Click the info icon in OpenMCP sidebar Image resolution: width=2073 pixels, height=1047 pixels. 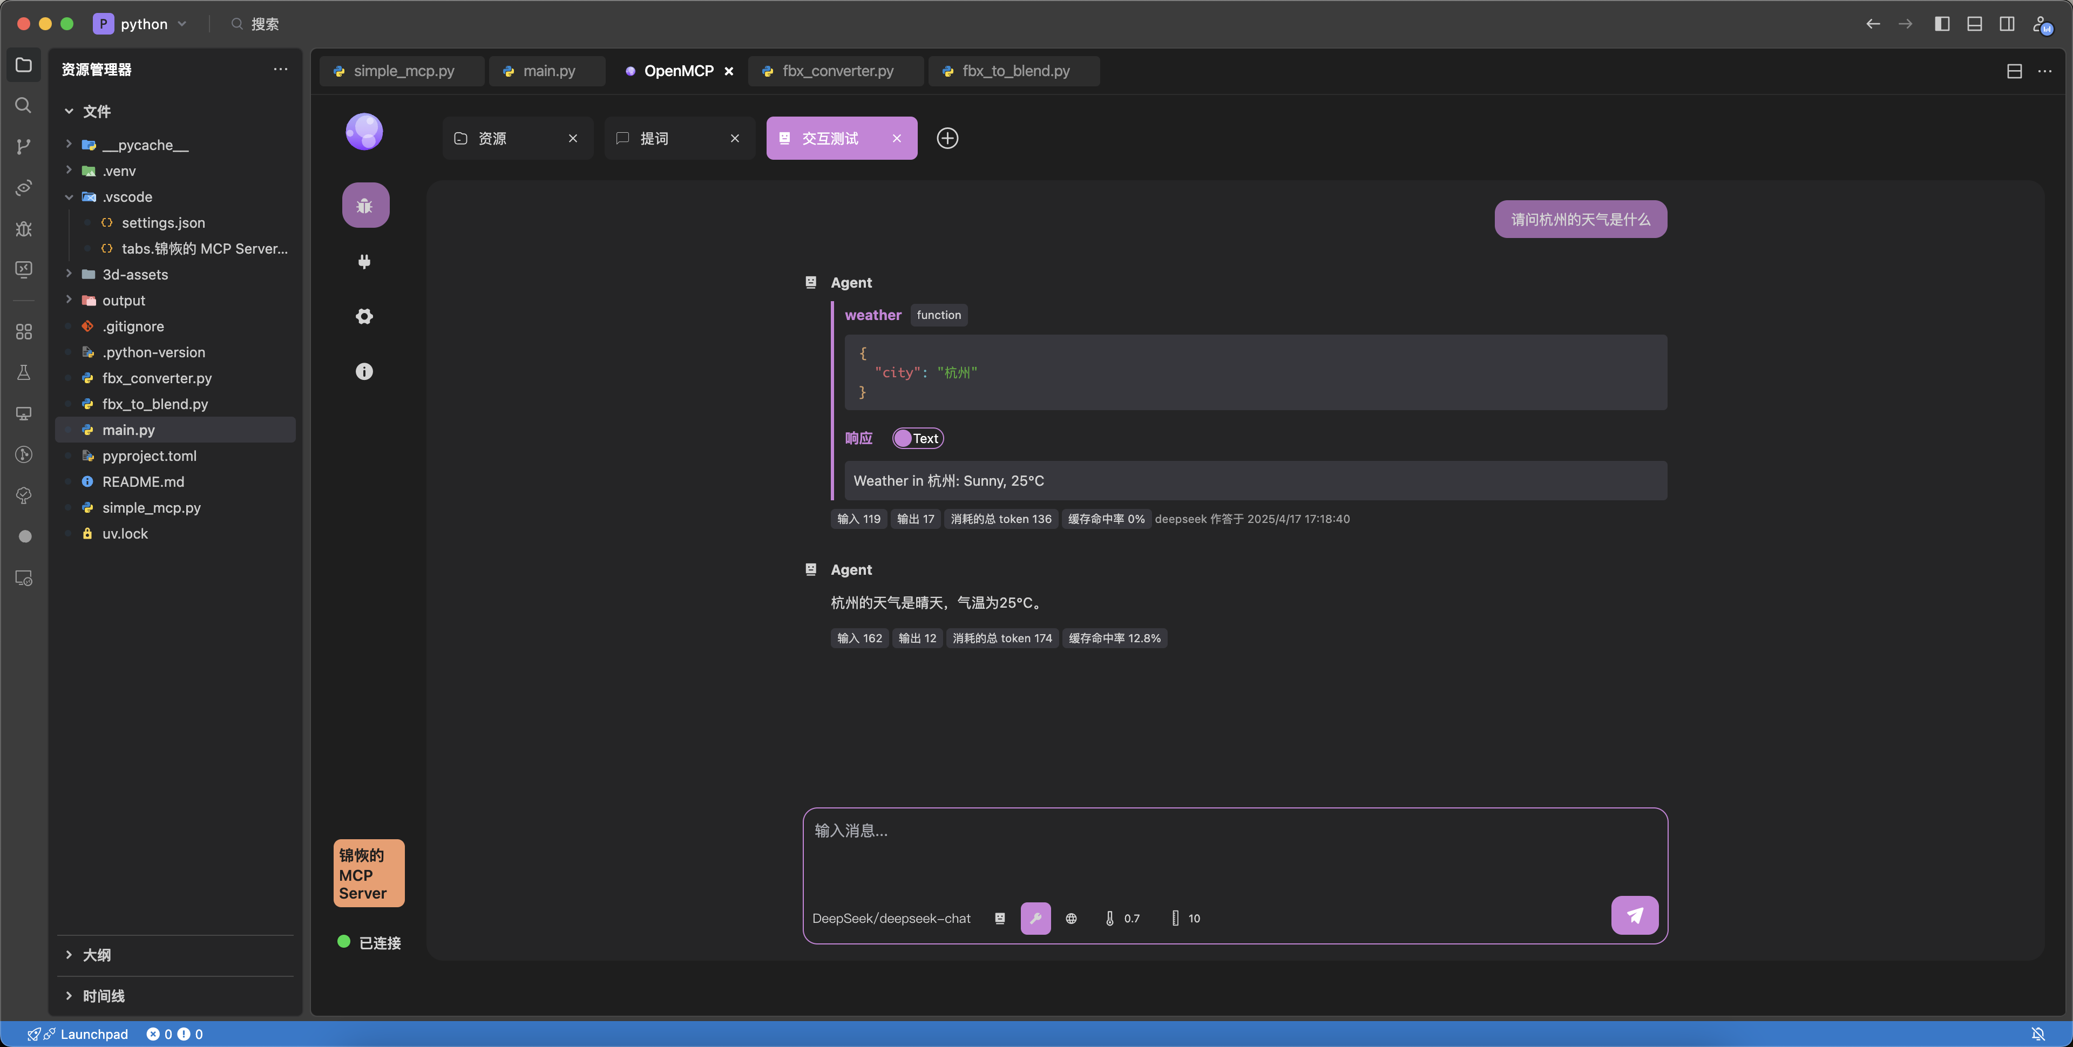[364, 371]
